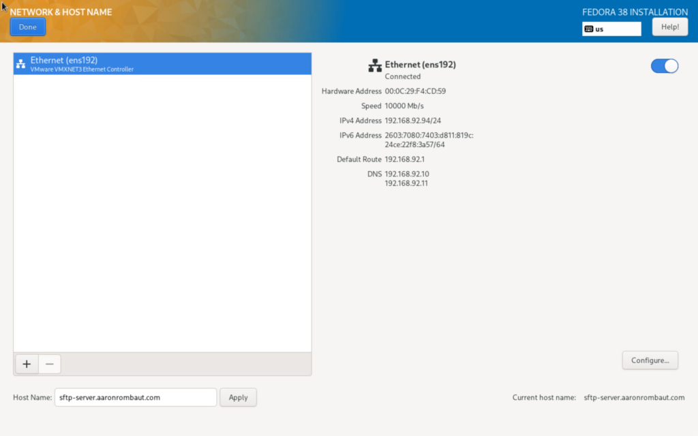This screenshot has width=698, height=436.
Task: Click the Done button
Action: coord(28,27)
